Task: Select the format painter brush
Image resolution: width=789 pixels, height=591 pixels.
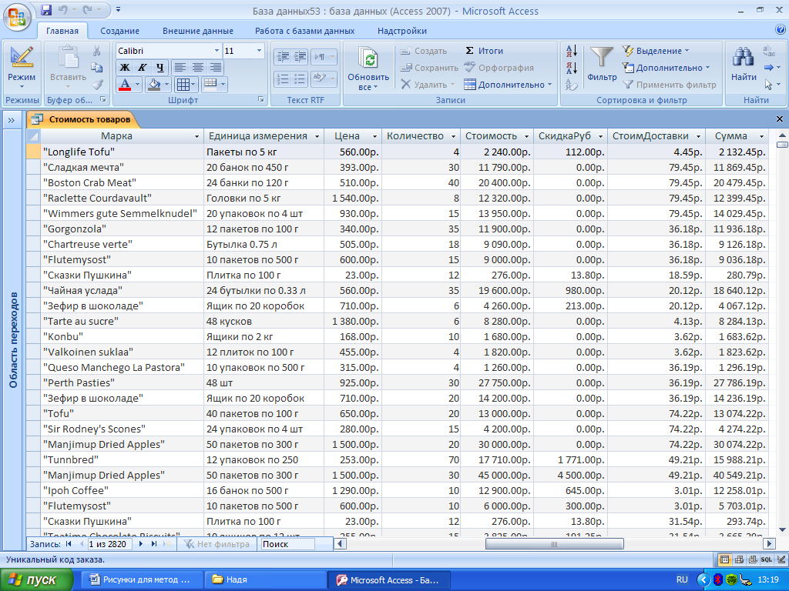Action: [98, 85]
